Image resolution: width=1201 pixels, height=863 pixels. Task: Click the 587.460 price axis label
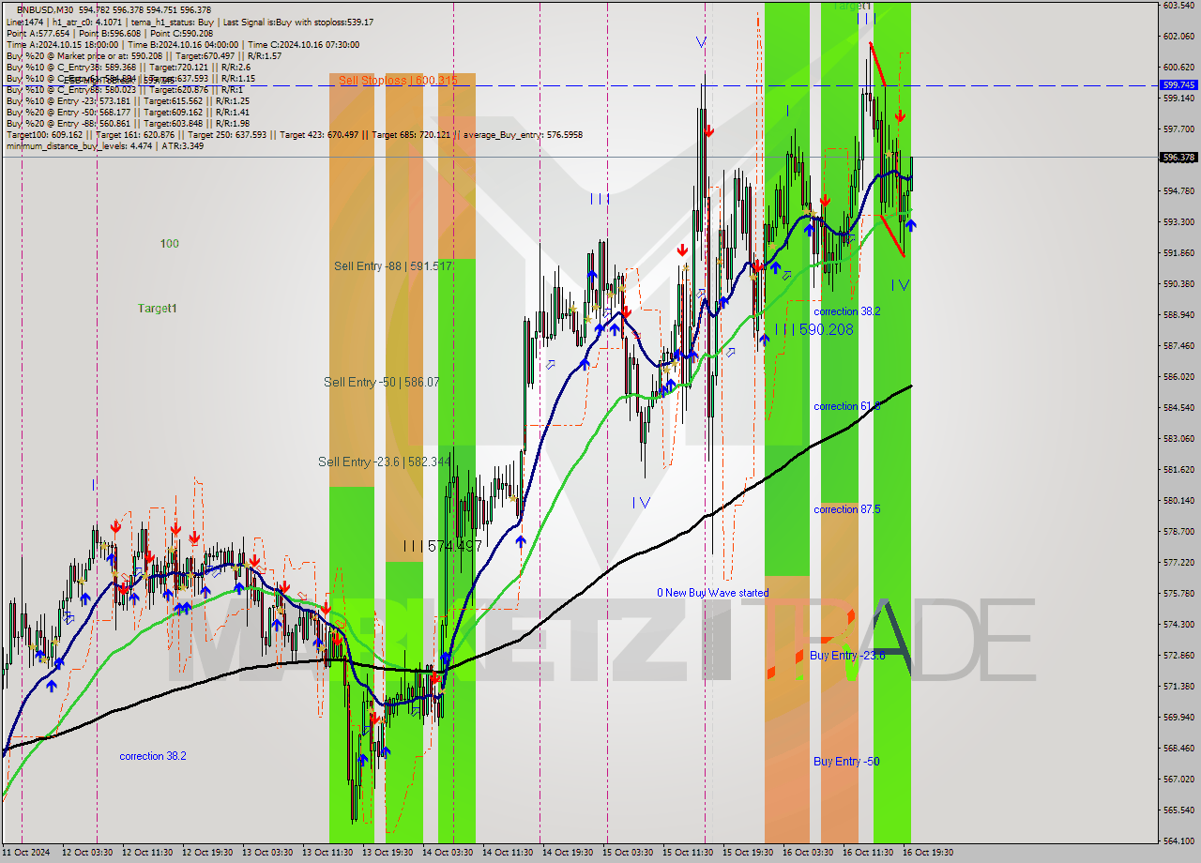coord(1178,345)
